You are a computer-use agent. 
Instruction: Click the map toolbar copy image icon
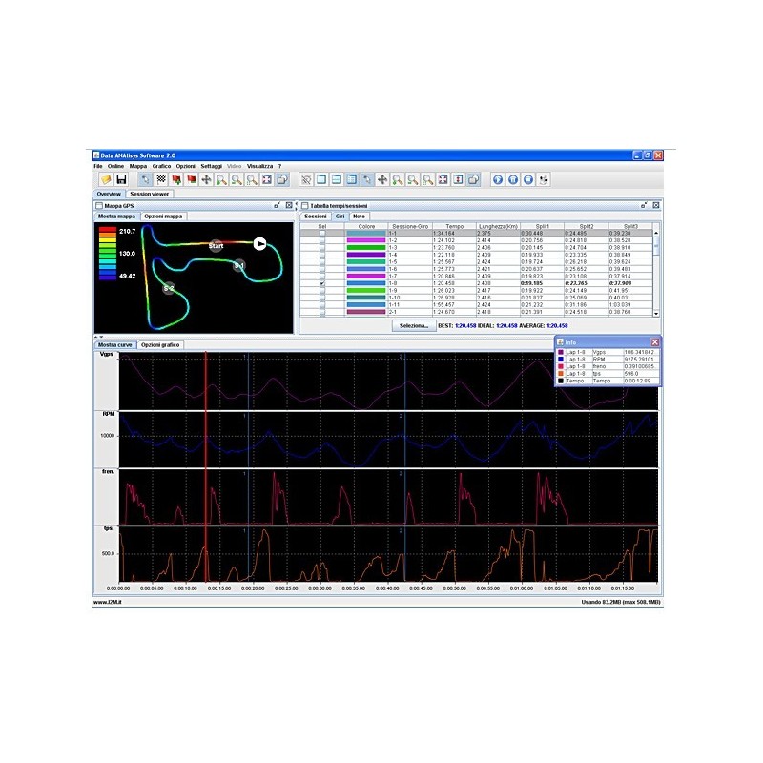(281, 179)
